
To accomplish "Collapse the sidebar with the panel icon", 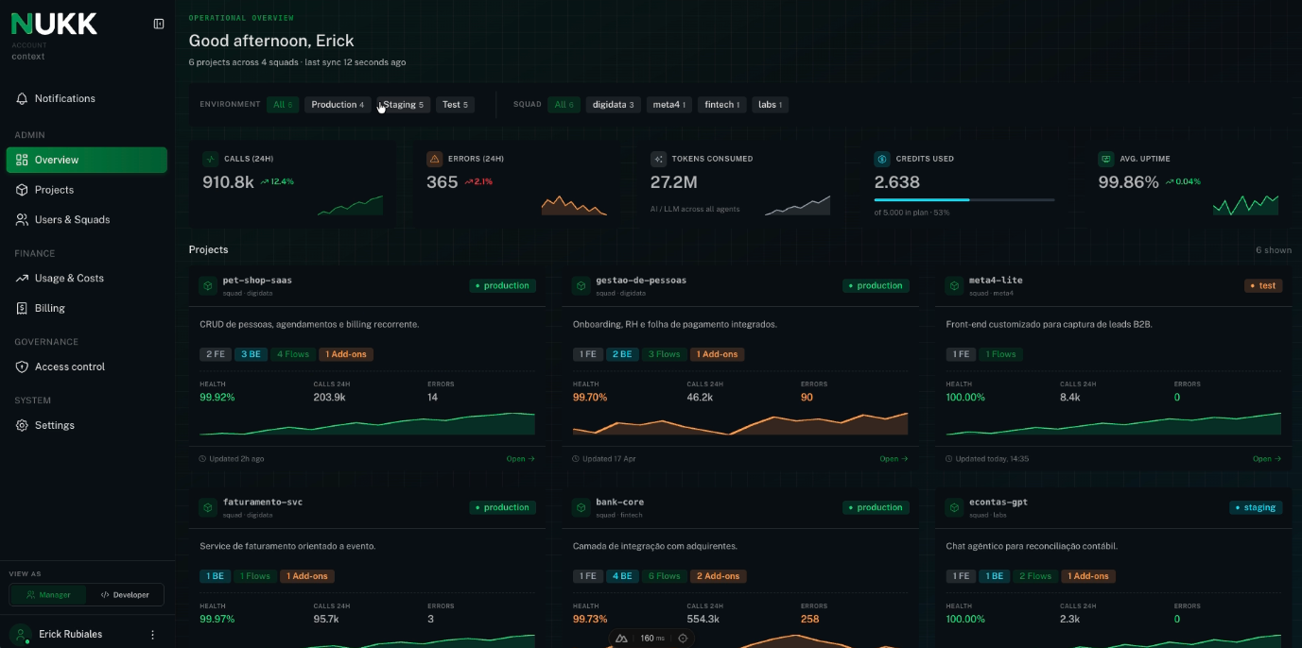I will pyautogui.click(x=159, y=24).
